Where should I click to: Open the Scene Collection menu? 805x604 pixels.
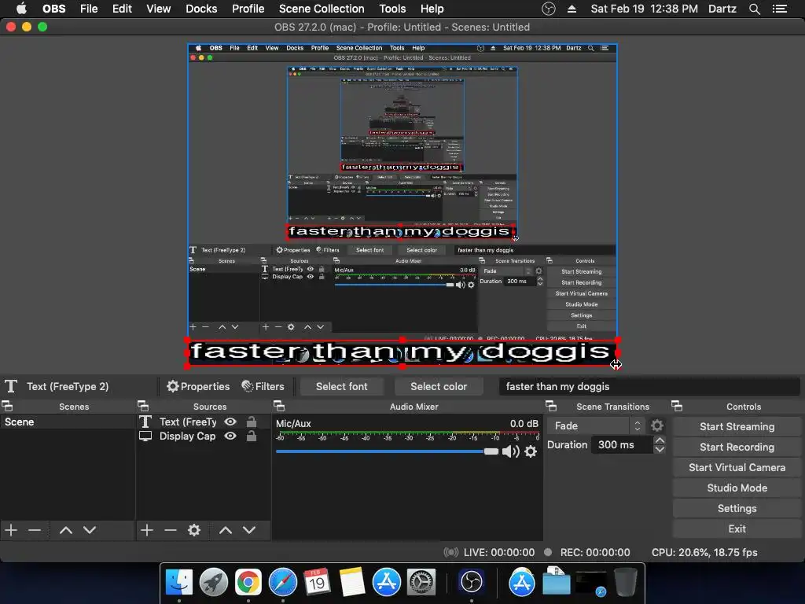pyautogui.click(x=322, y=9)
